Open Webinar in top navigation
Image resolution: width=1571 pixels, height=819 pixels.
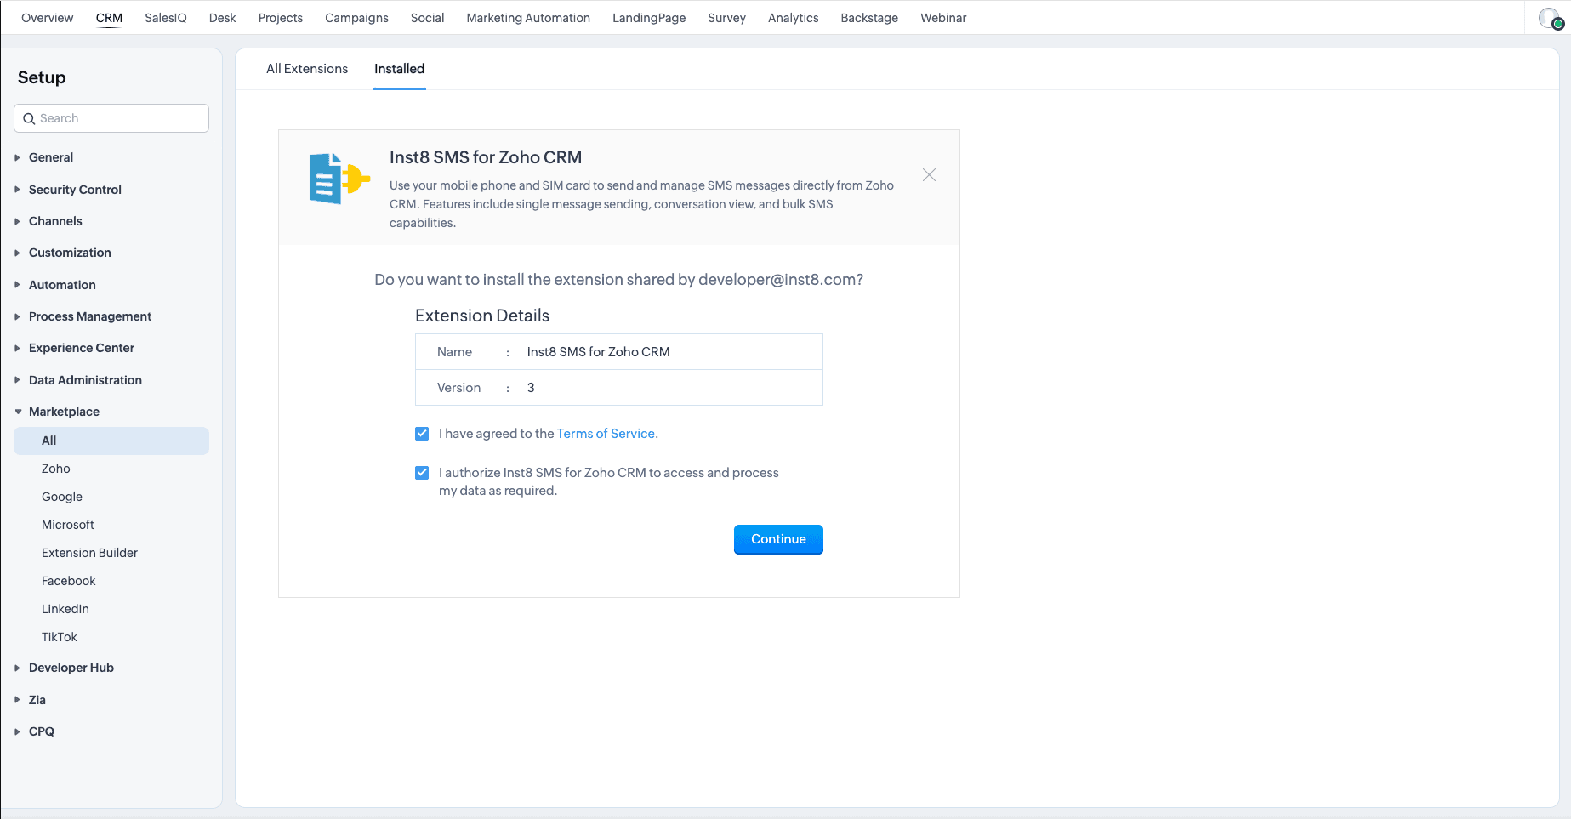[943, 18]
